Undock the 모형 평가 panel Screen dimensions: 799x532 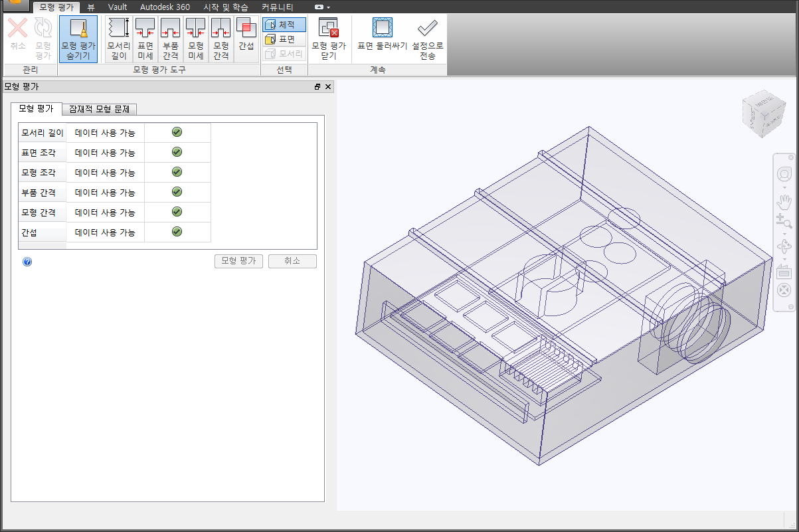(317, 87)
